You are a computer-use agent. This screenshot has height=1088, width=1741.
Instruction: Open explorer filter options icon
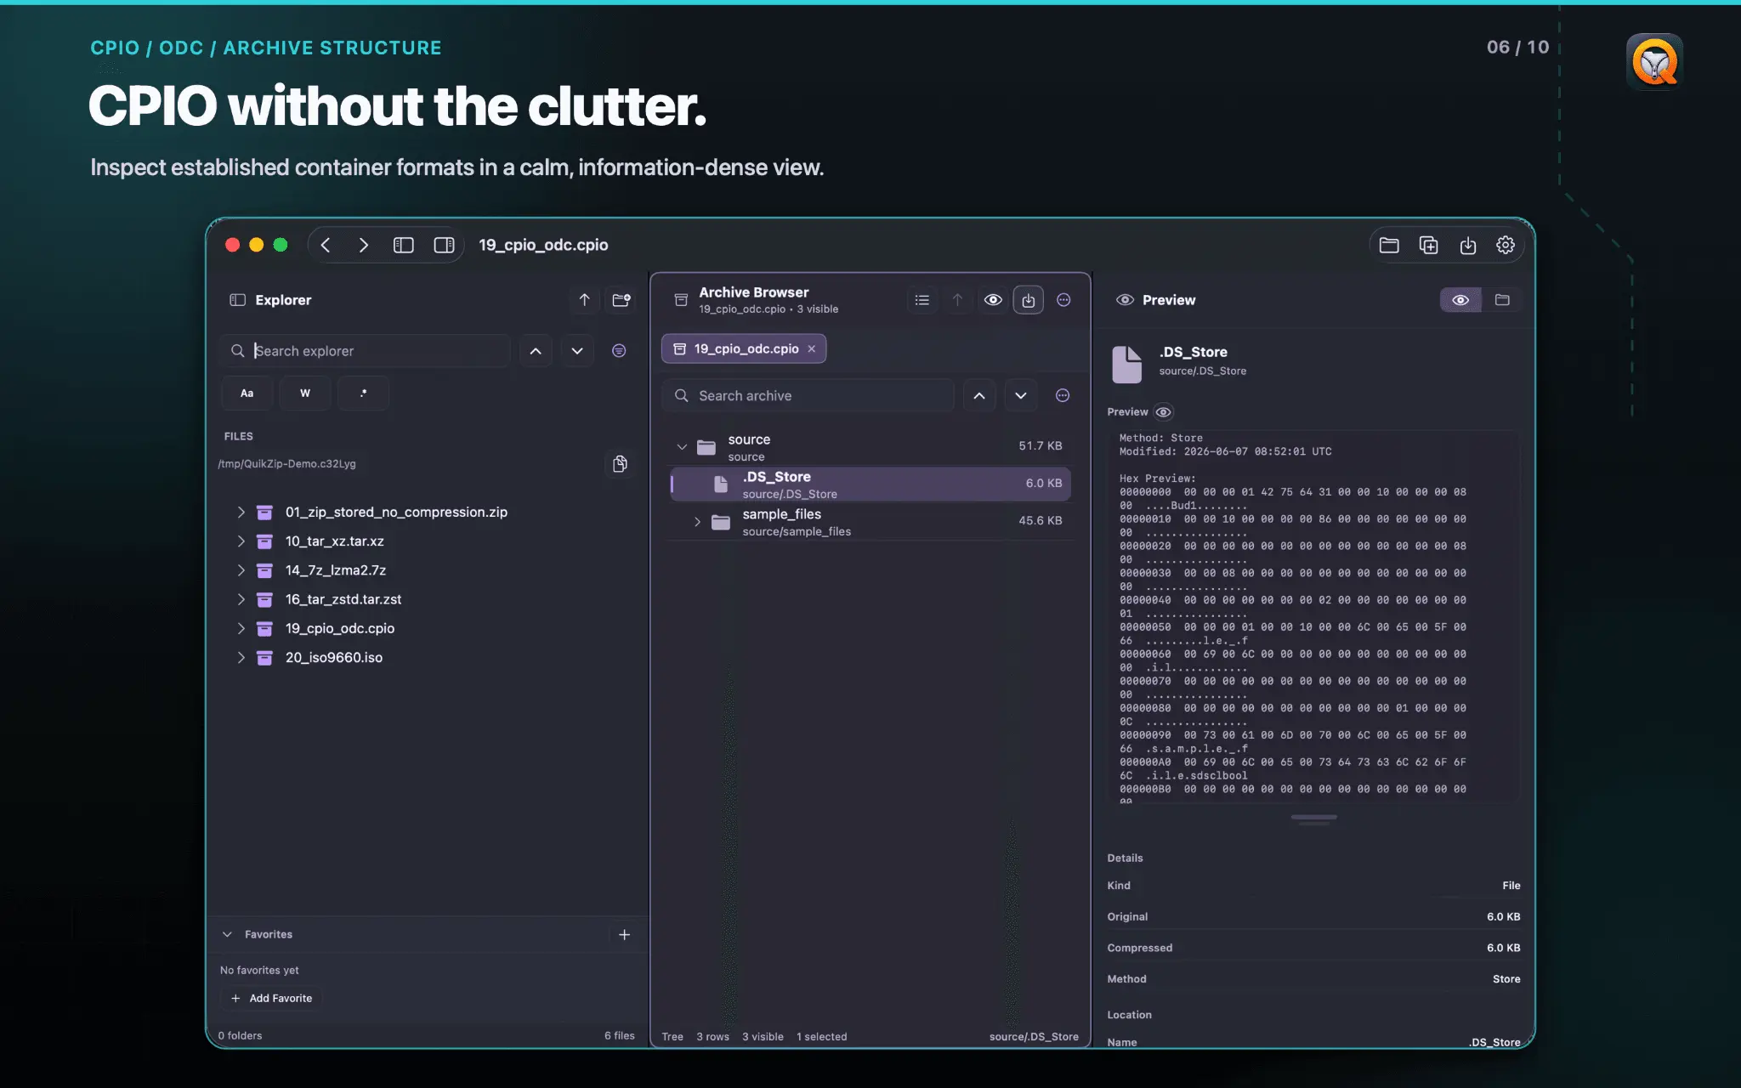[x=619, y=350]
